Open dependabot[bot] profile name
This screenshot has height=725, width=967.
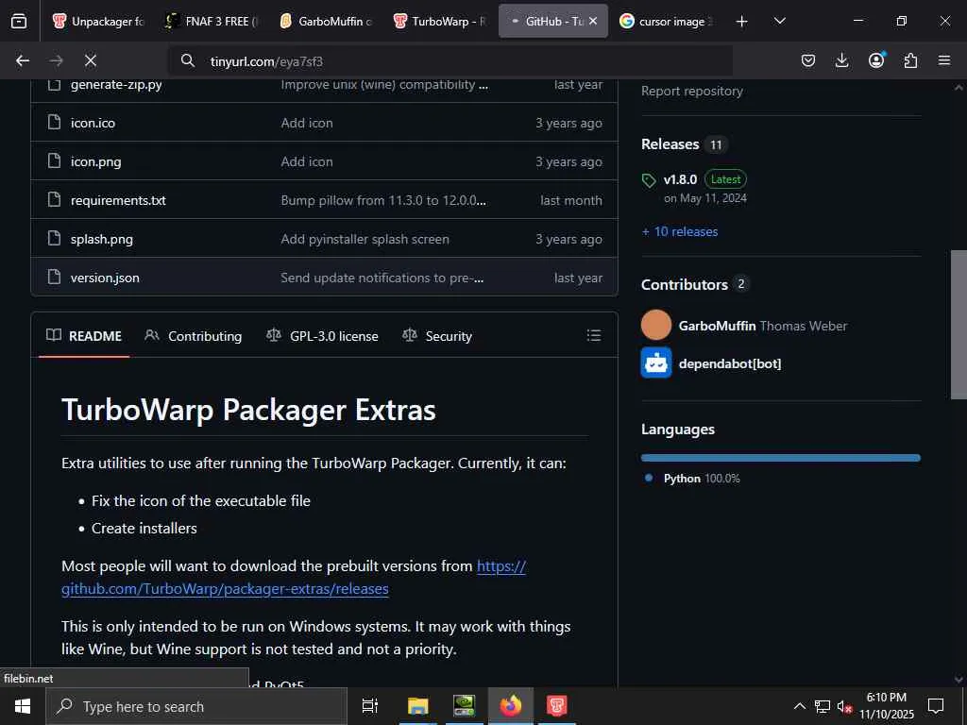pos(730,363)
